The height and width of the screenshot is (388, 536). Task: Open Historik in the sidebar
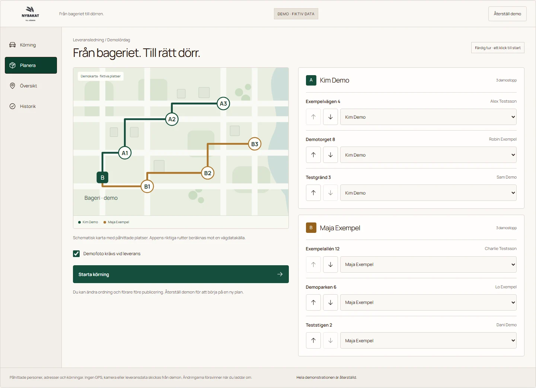(31, 106)
